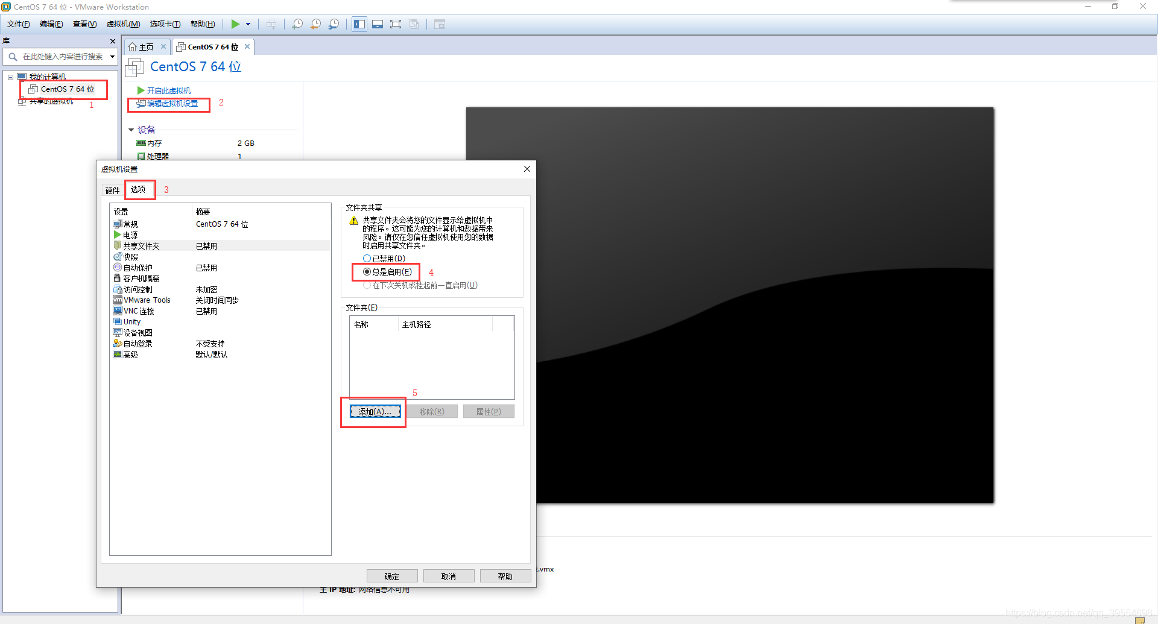Click the 设置 column header
The image size is (1158, 624).
point(151,212)
